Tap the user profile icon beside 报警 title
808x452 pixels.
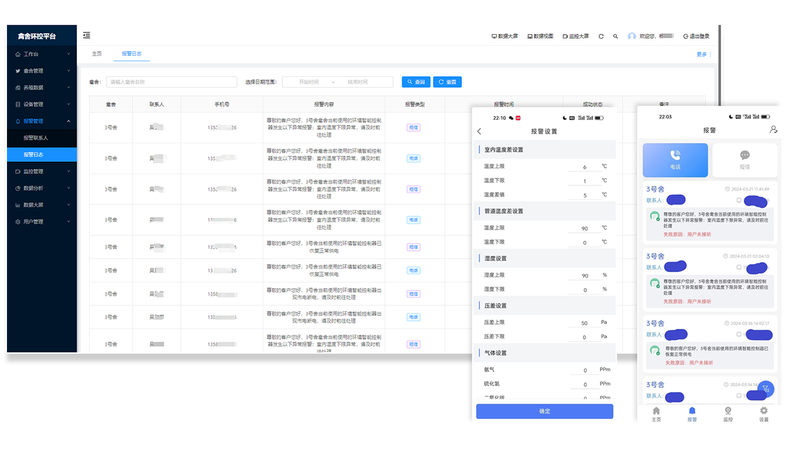coord(773,130)
